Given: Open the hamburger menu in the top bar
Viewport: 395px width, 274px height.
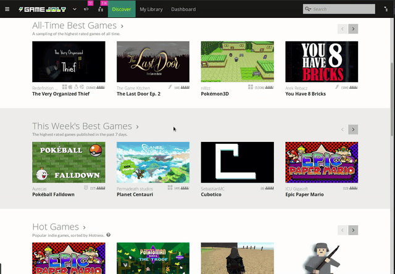Looking at the screenshot, I should [7, 9].
